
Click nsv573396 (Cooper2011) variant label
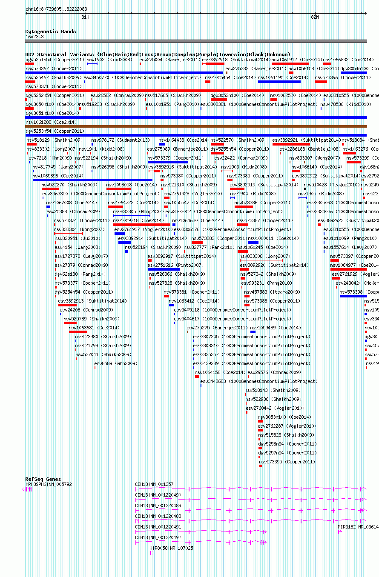tap(343, 77)
